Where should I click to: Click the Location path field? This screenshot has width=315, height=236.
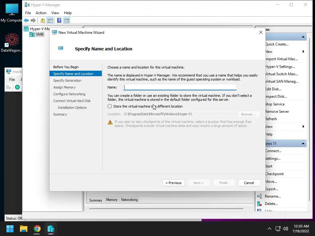(x=179, y=114)
